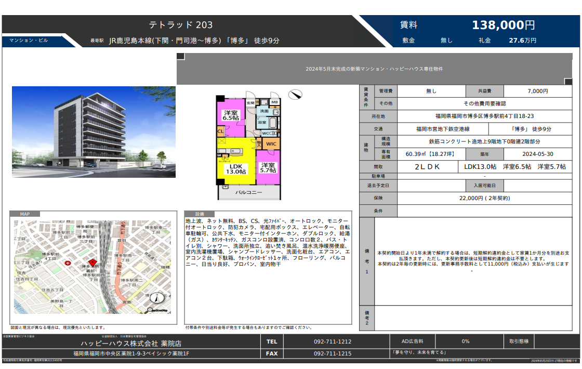Click the OpenStreetMap magnifier logo on the map

(157, 310)
